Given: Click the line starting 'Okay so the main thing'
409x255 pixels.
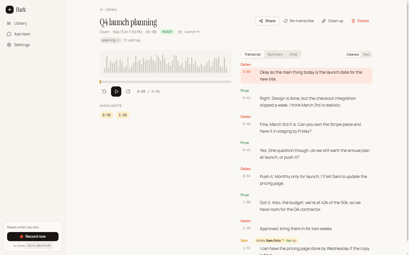Looking at the screenshot, I should pos(306,76).
